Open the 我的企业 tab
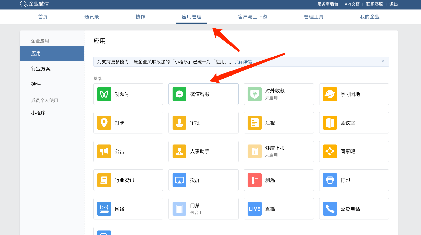The image size is (421, 235). click(369, 17)
